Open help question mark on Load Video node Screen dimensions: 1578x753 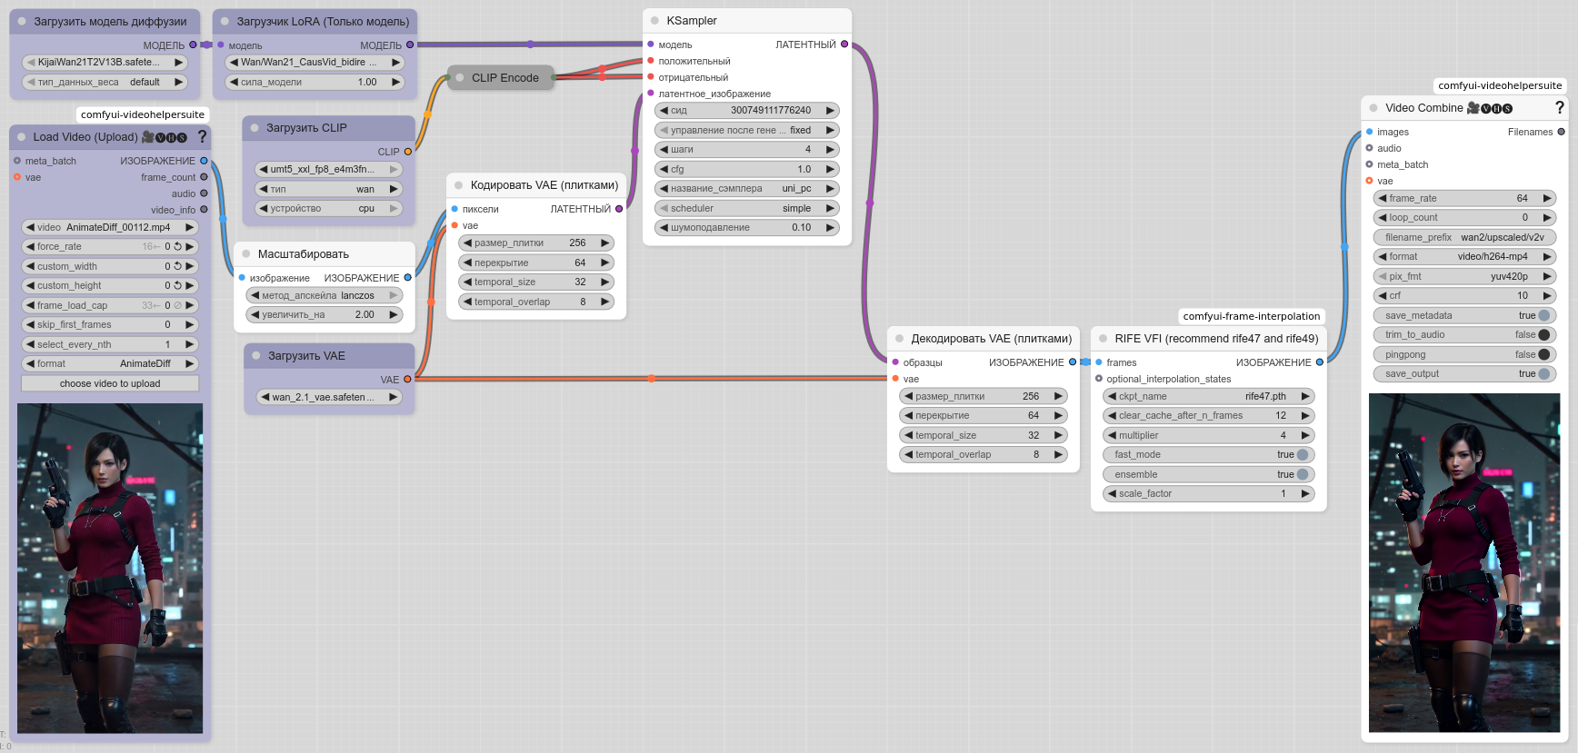202,136
